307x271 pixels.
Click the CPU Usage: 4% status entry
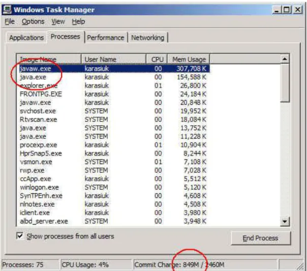pos(96,265)
